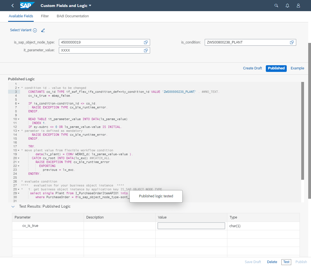
Task: Open the BAdI Documentation tab
Action: point(73,16)
